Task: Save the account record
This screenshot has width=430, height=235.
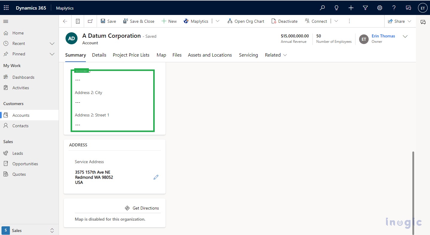Action: coord(108,21)
